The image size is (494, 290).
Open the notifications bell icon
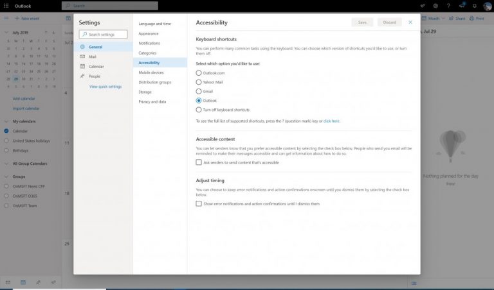pos(475,6)
